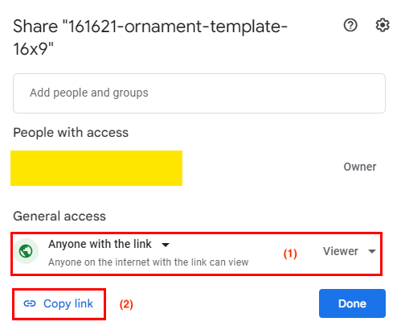Image resolution: width=401 pixels, height=330 pixels.
Task: Click the '16x9' line of the dialog title
Action: tap(33, 49)
